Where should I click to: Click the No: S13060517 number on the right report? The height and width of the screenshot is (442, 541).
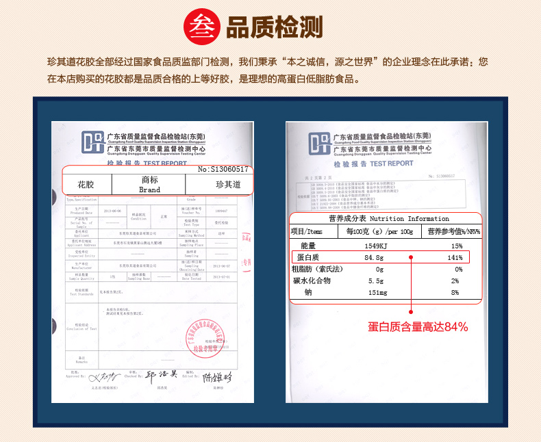[442, 176]
